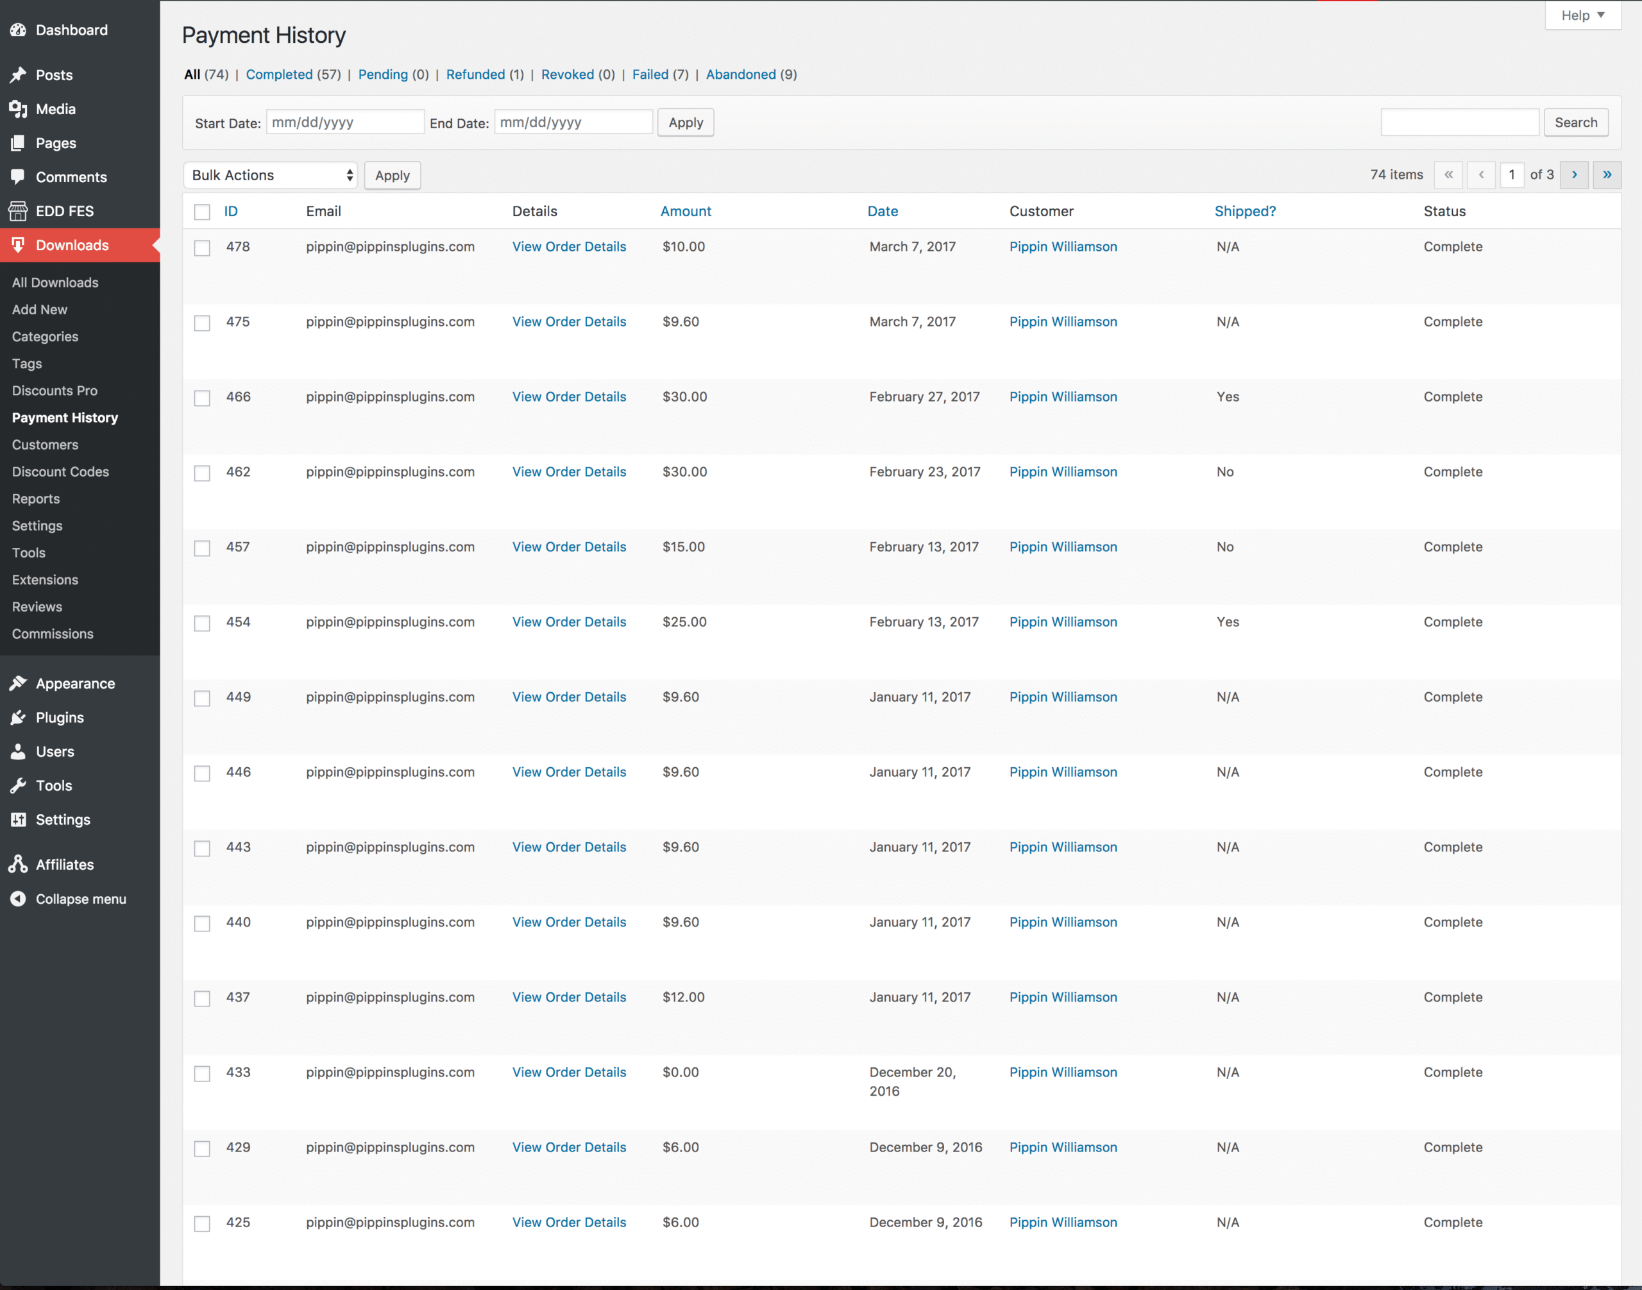Click the Dashboard gauge icon

point(18,30)
